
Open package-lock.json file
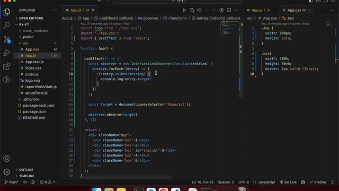tap(39, 106)
